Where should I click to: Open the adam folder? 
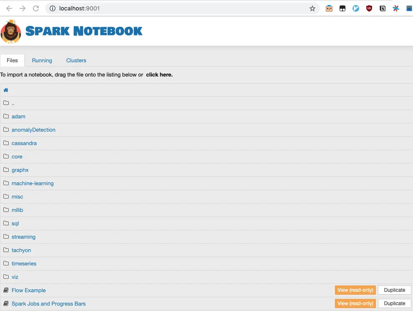pyautogui.click(x=18, y=117)
